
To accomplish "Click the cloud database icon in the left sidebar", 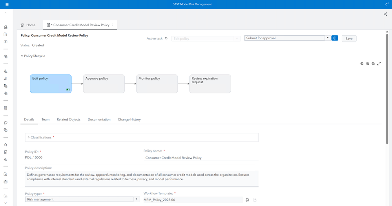I will 5,57.
